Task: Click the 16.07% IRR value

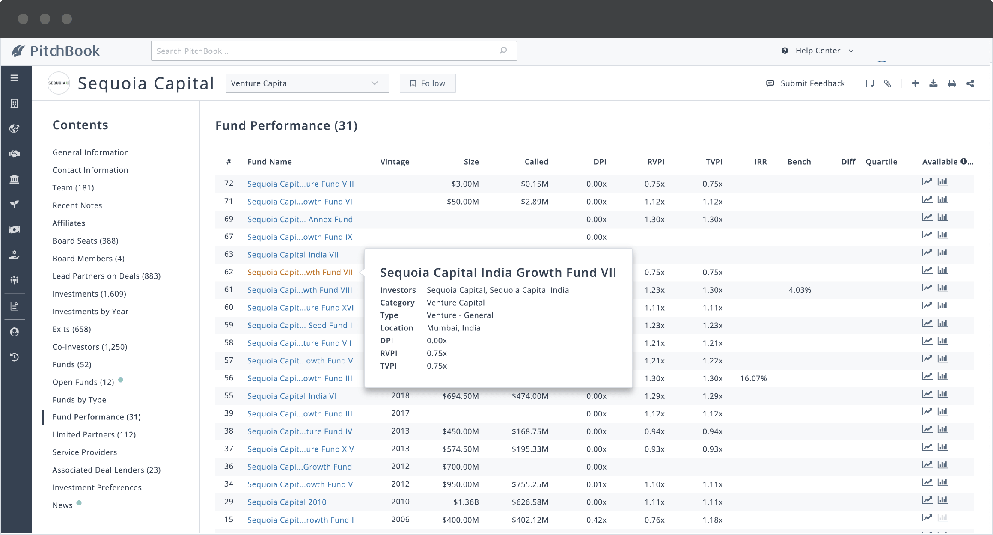Action: pyautogui.click(x=753, y=378)
